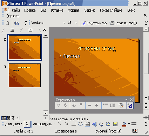Viewport: 149px width, 136px height.
Task: Expand the Действия drawing menu dropdown
Action: point(13,124)
